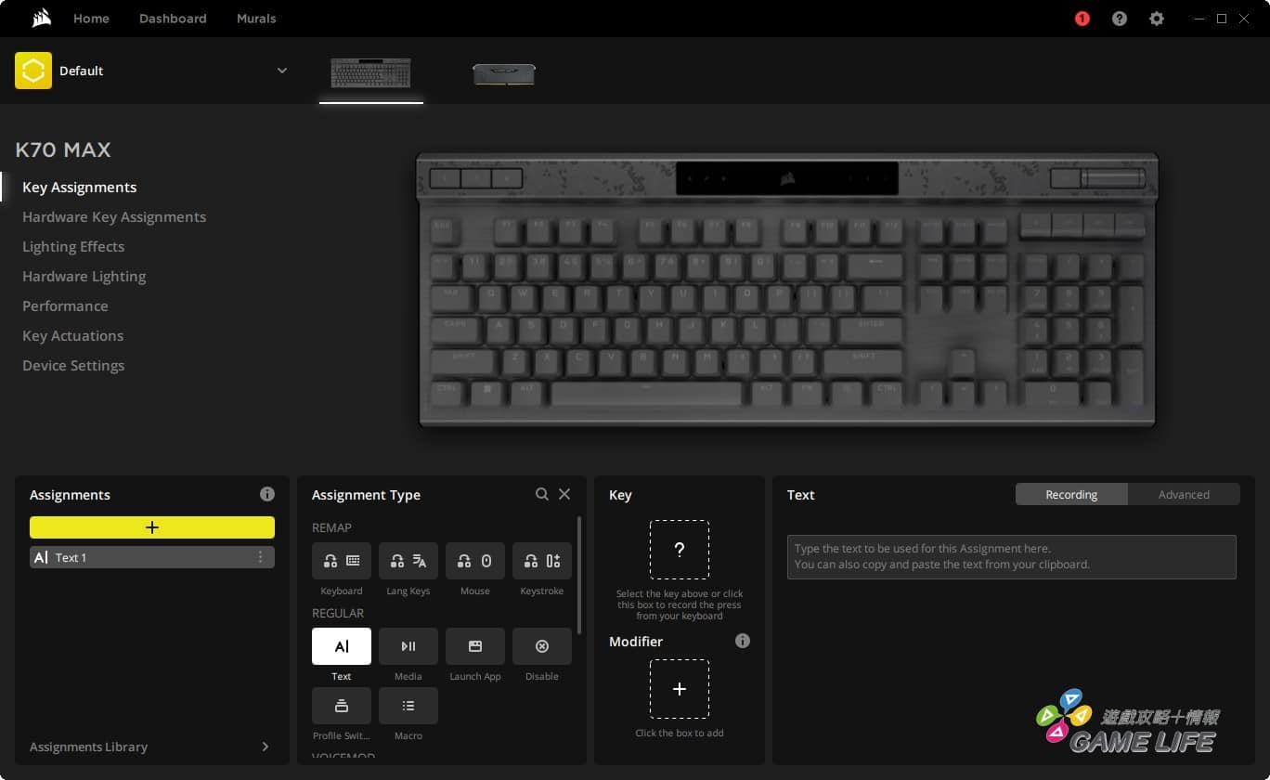Pick the Keystroke assignment type icon
Screen dimensions: 1270x780
(x=541, y=561)
